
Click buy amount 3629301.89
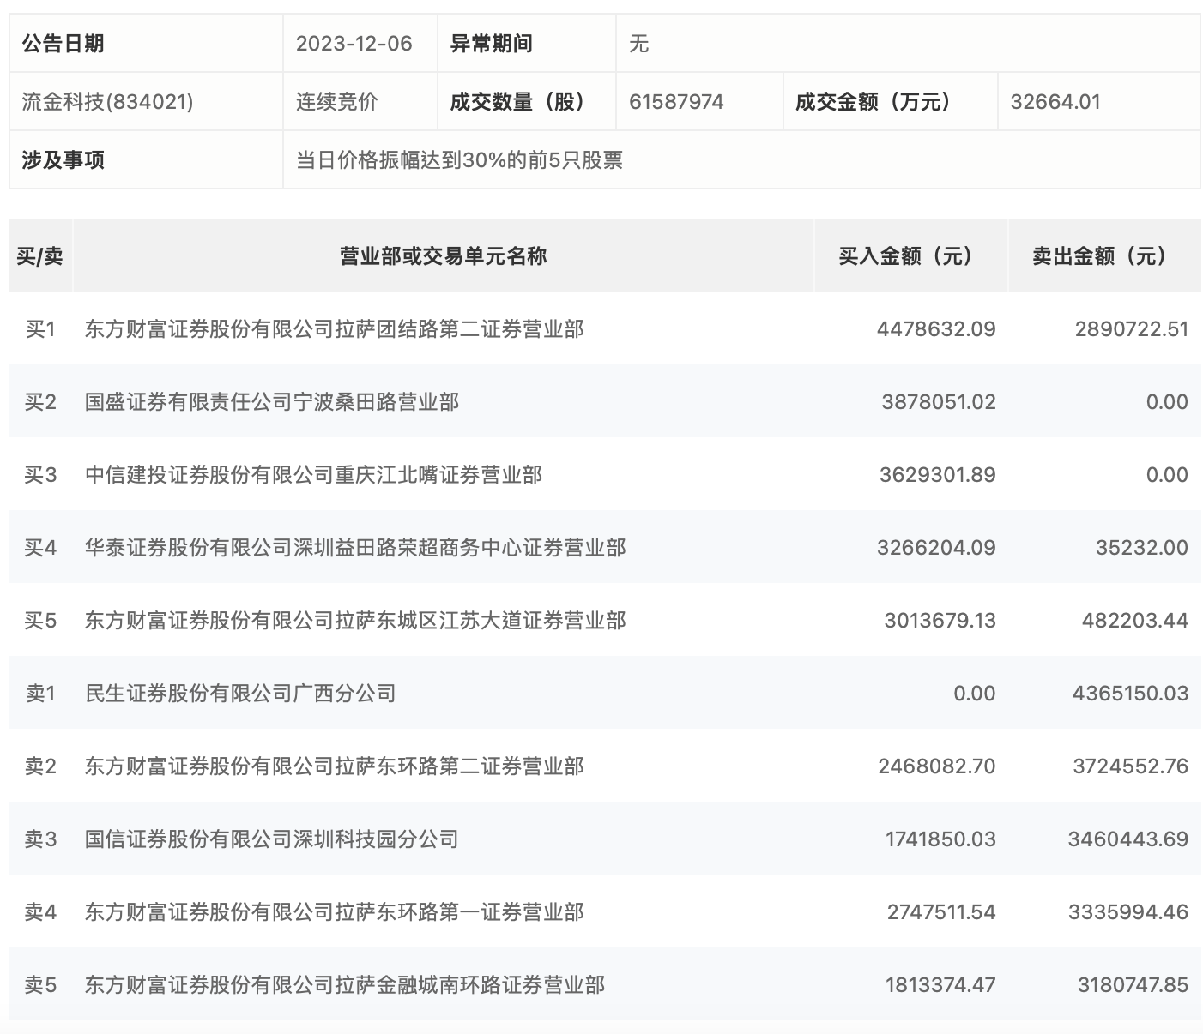(x=938, y=475)
